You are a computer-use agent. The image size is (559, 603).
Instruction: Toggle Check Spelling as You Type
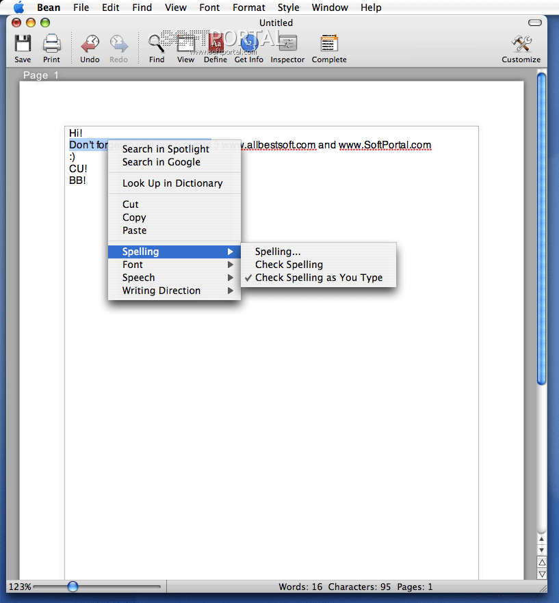point(318,278)
